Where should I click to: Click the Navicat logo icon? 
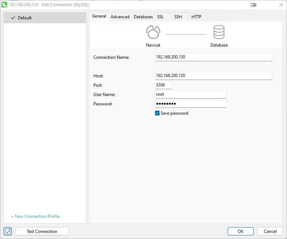pyautogui.click(x=153, y=32)
